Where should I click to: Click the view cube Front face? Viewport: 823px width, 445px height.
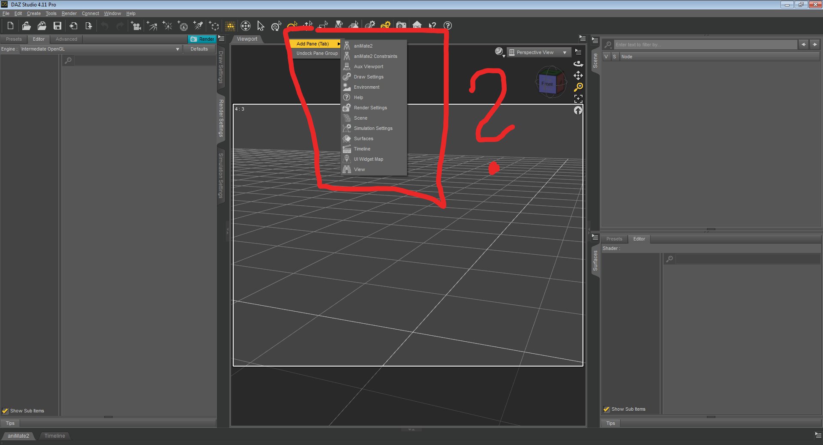pos(547,84)
